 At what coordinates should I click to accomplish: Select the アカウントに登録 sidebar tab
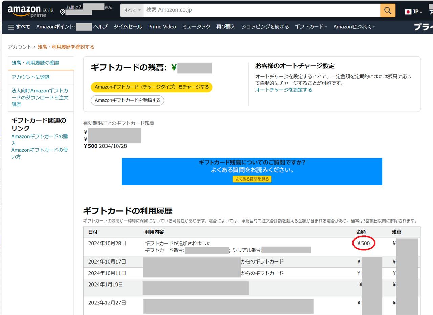pos(30,77)
